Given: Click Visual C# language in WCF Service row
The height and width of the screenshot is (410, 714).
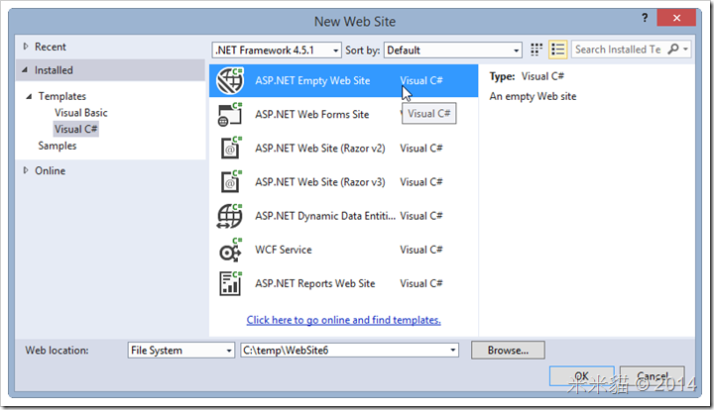Looking at the screenshot, I should (x=421, y=250).
